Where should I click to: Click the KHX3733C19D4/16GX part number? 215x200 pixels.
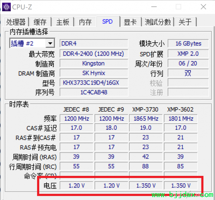click(x=94, y=83)
